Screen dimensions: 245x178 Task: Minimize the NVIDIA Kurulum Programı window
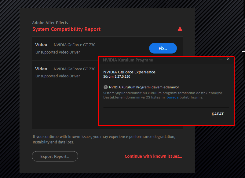(221, 59)
